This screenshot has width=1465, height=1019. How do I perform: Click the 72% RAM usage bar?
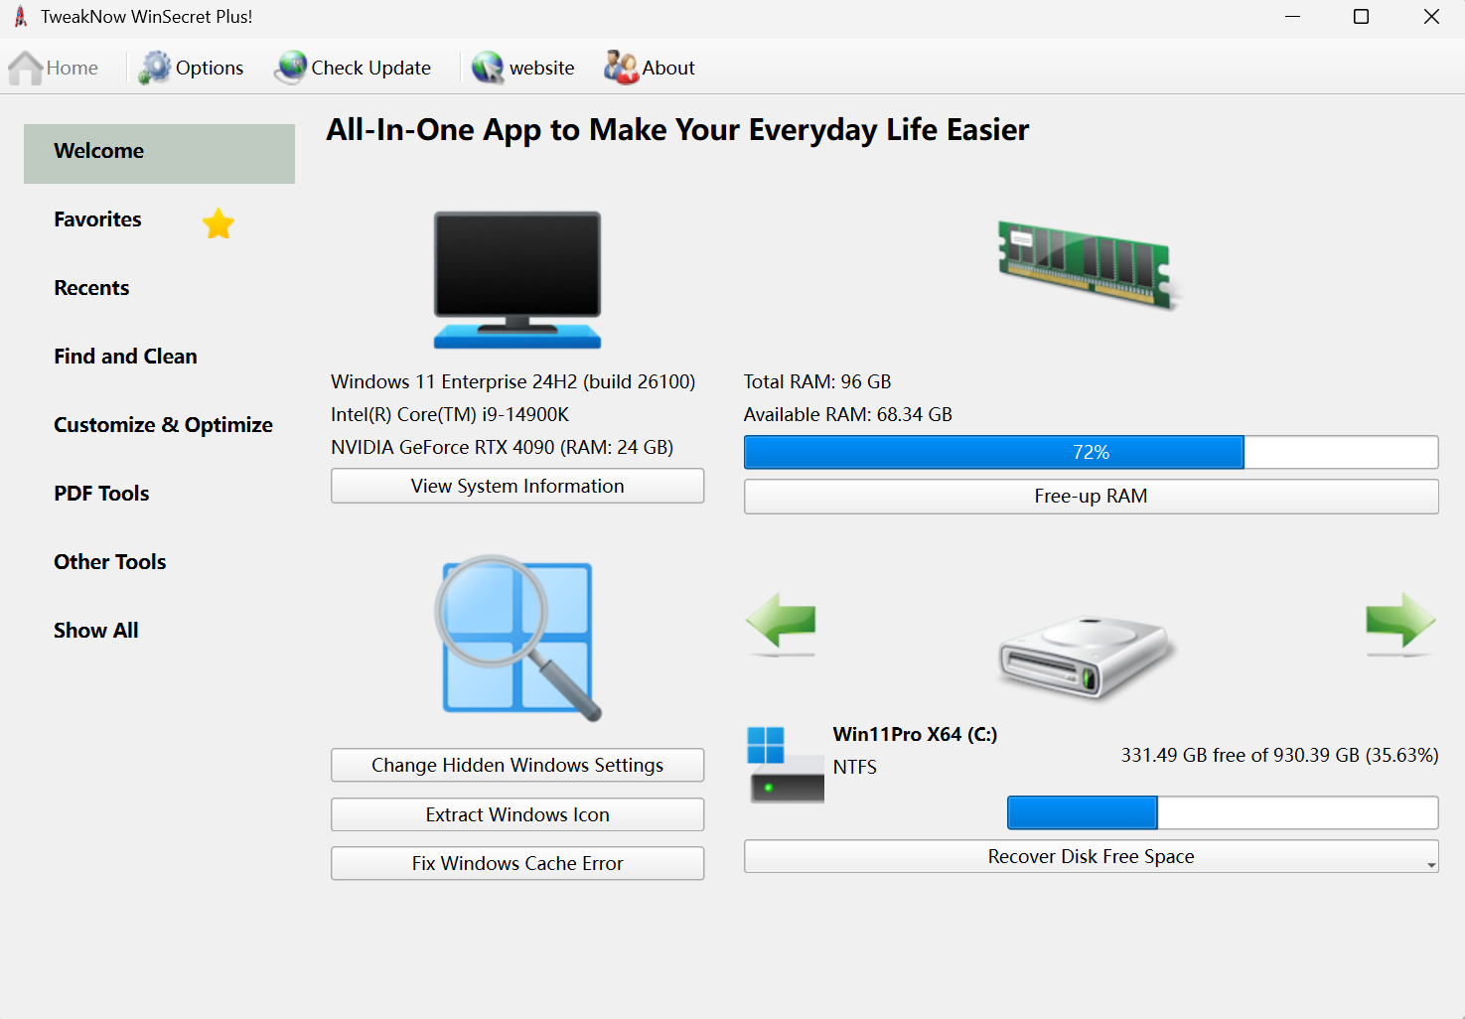1091,452
